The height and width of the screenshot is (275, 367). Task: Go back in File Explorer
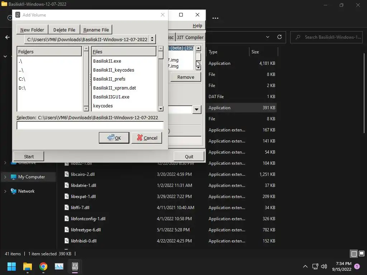8,37
